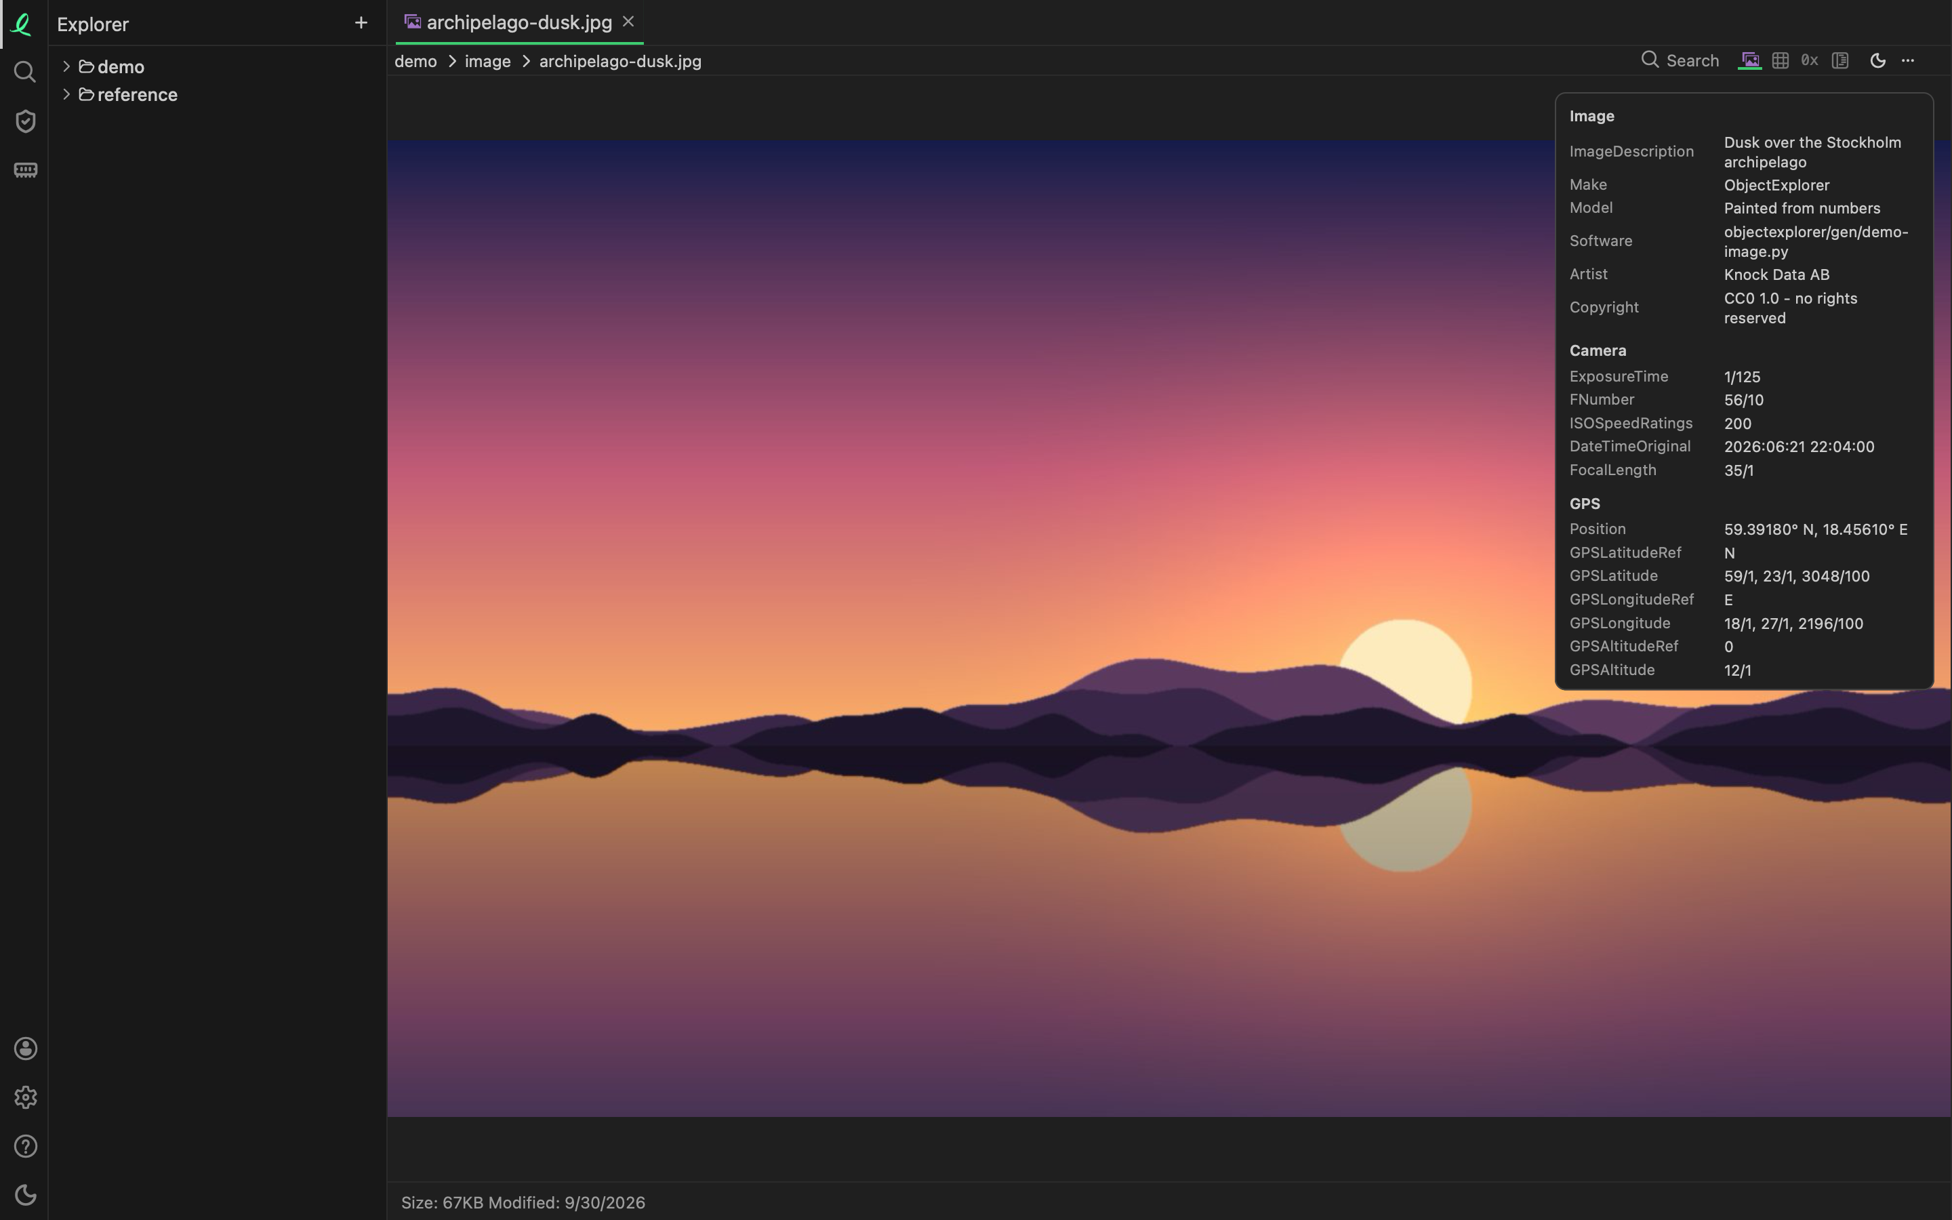Switch to the hex 0x view mode

[x=1809, y=60]
